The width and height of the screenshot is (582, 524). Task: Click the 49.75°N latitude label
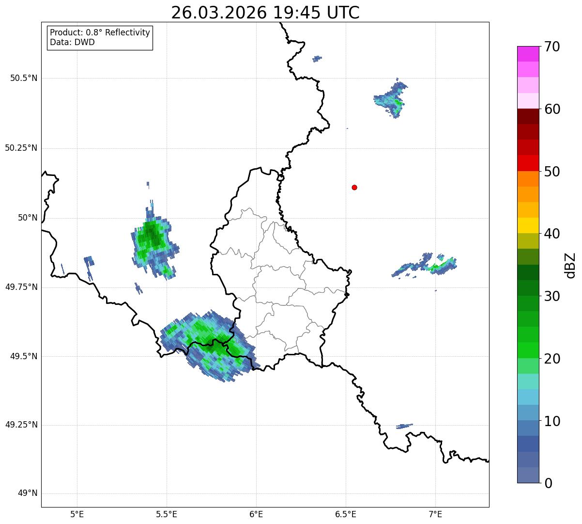pyautogui.click(x=21, y=287)
